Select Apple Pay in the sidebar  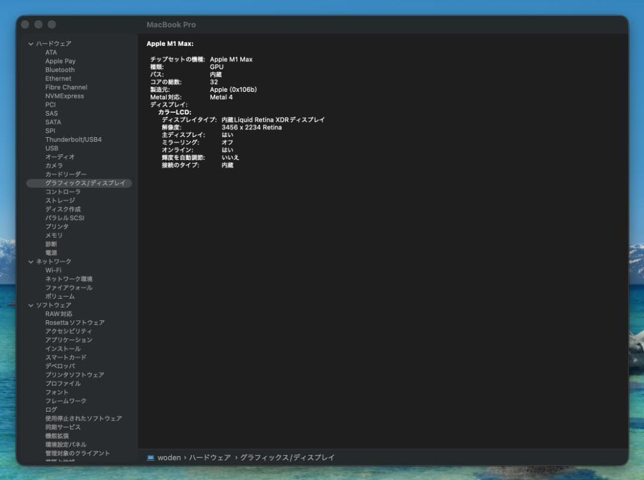[x=60, y=61]
